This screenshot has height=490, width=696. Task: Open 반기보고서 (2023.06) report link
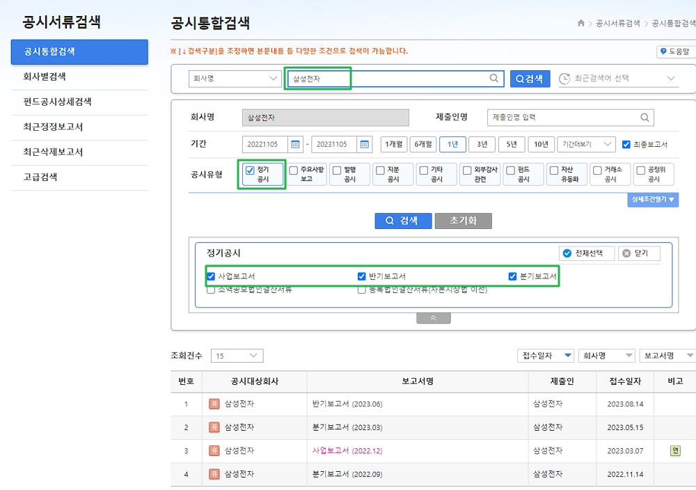pyautogui.click(x=347, y=404)
